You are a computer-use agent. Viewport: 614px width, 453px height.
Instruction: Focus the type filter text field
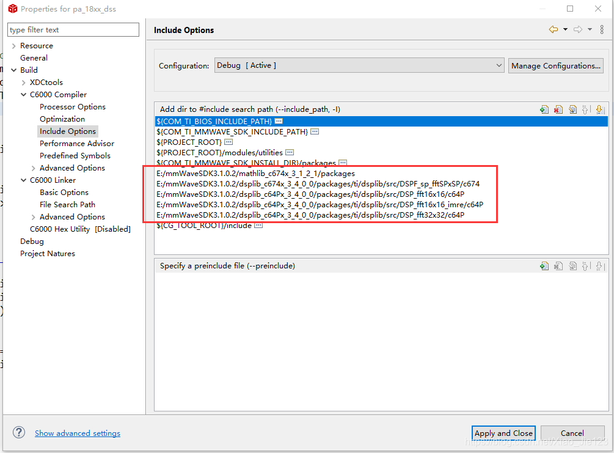[x=73, y=30]
